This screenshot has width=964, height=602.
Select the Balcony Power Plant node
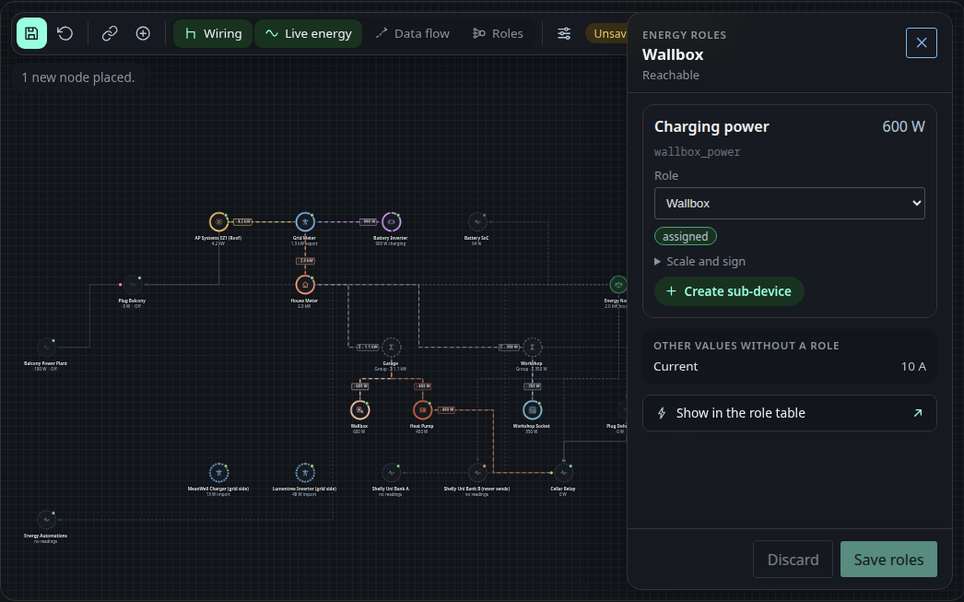click(46, 348)
